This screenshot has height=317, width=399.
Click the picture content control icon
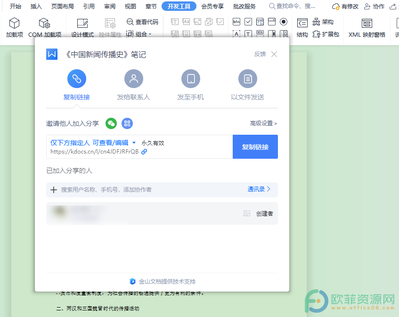point(197,22)
